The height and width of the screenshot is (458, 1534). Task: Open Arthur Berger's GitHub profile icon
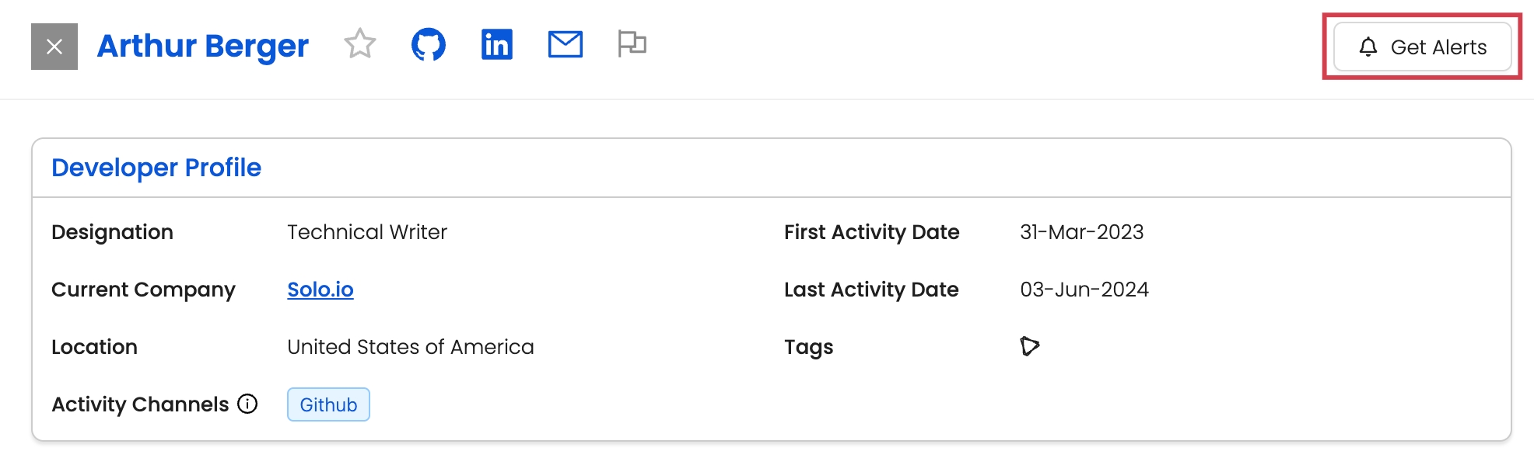pyautogui.click(x=429, y=44)
